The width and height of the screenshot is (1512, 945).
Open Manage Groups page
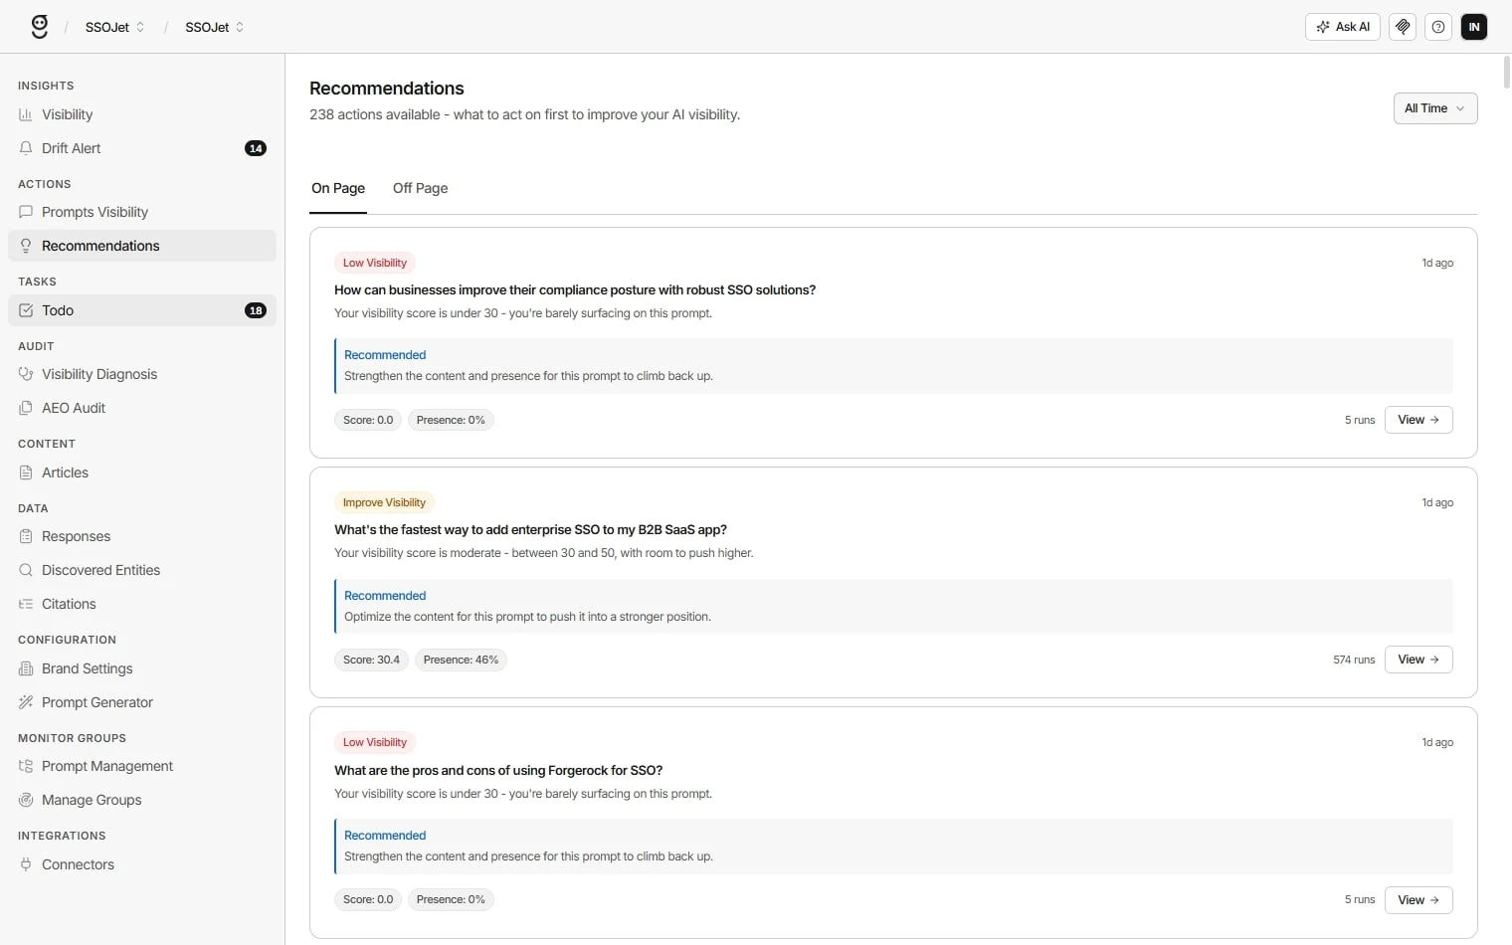click(142, 800)
